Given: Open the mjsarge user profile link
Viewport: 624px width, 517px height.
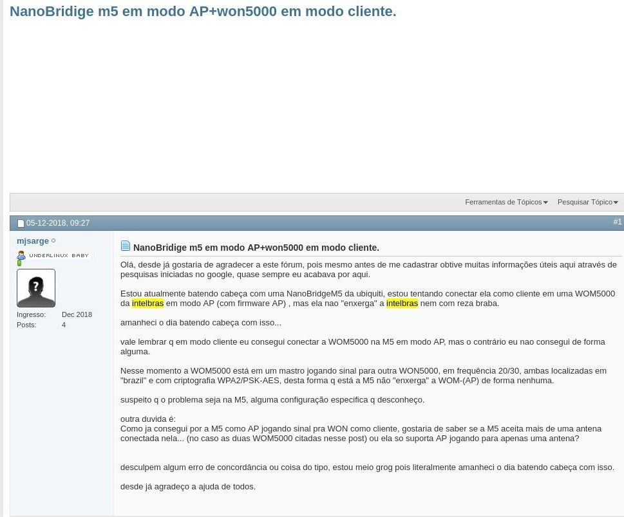Looking at the screenshot, I should pos(33,241).
